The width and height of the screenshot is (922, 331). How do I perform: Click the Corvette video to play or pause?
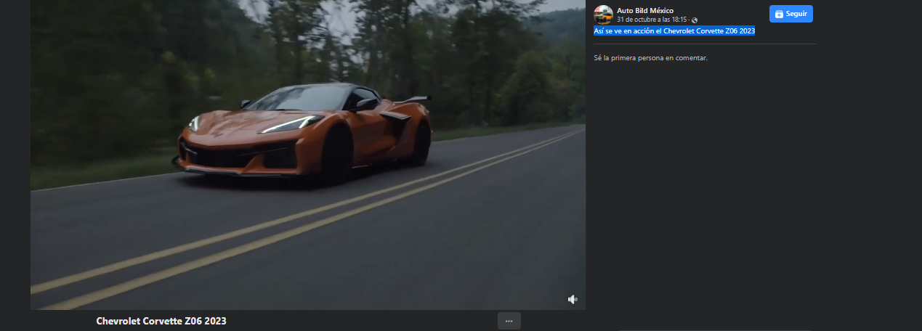point(307,155)
